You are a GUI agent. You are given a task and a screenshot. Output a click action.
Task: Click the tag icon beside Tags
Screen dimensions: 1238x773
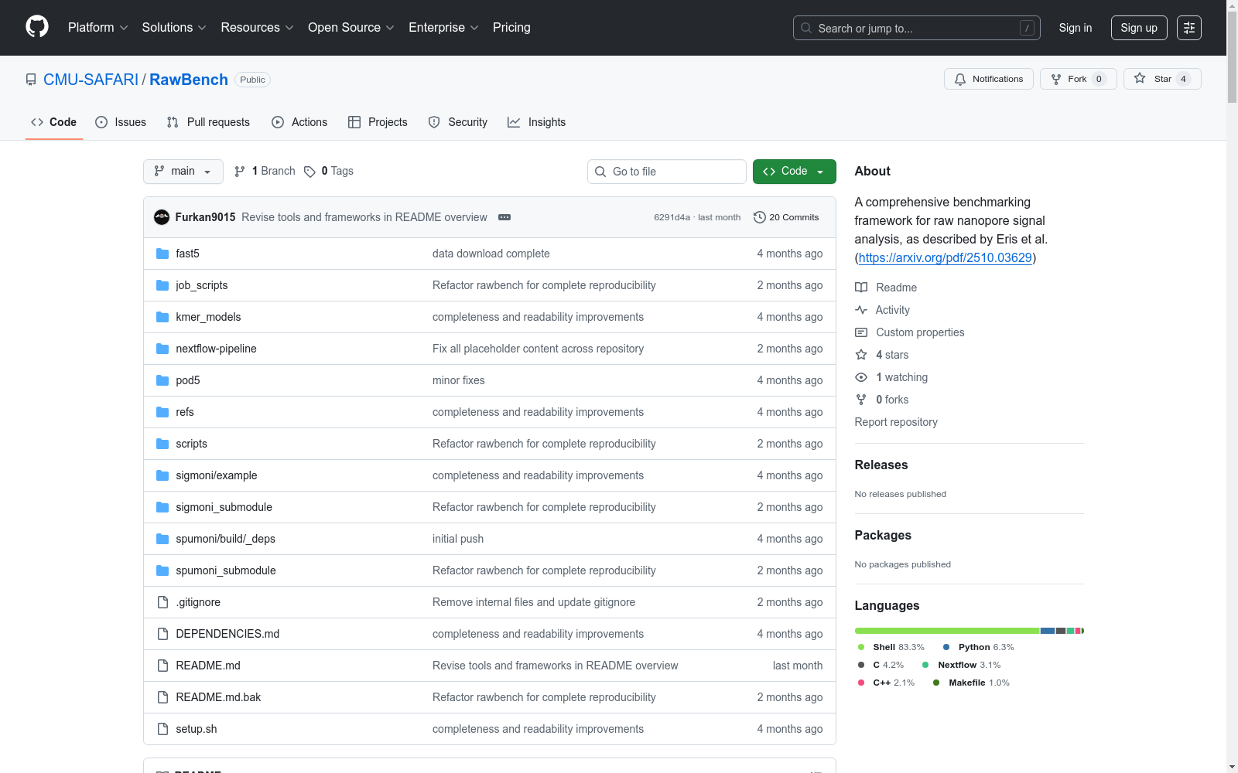coord(309,172)
